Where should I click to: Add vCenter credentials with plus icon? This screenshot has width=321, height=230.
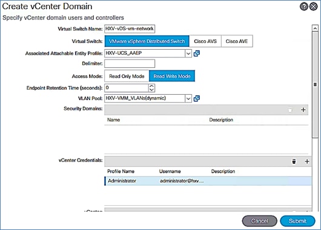(x=307, y=161)
